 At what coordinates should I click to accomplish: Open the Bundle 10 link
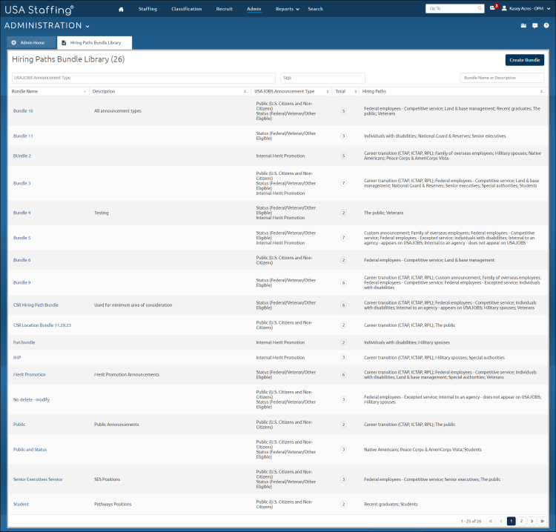23,111
